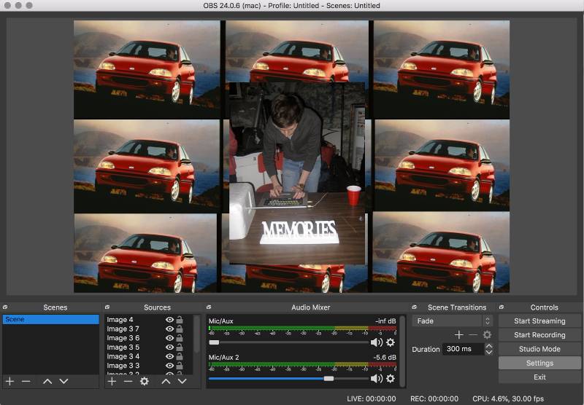
Task: Hide the Image 3 5 source
Action: pos(169,347)
